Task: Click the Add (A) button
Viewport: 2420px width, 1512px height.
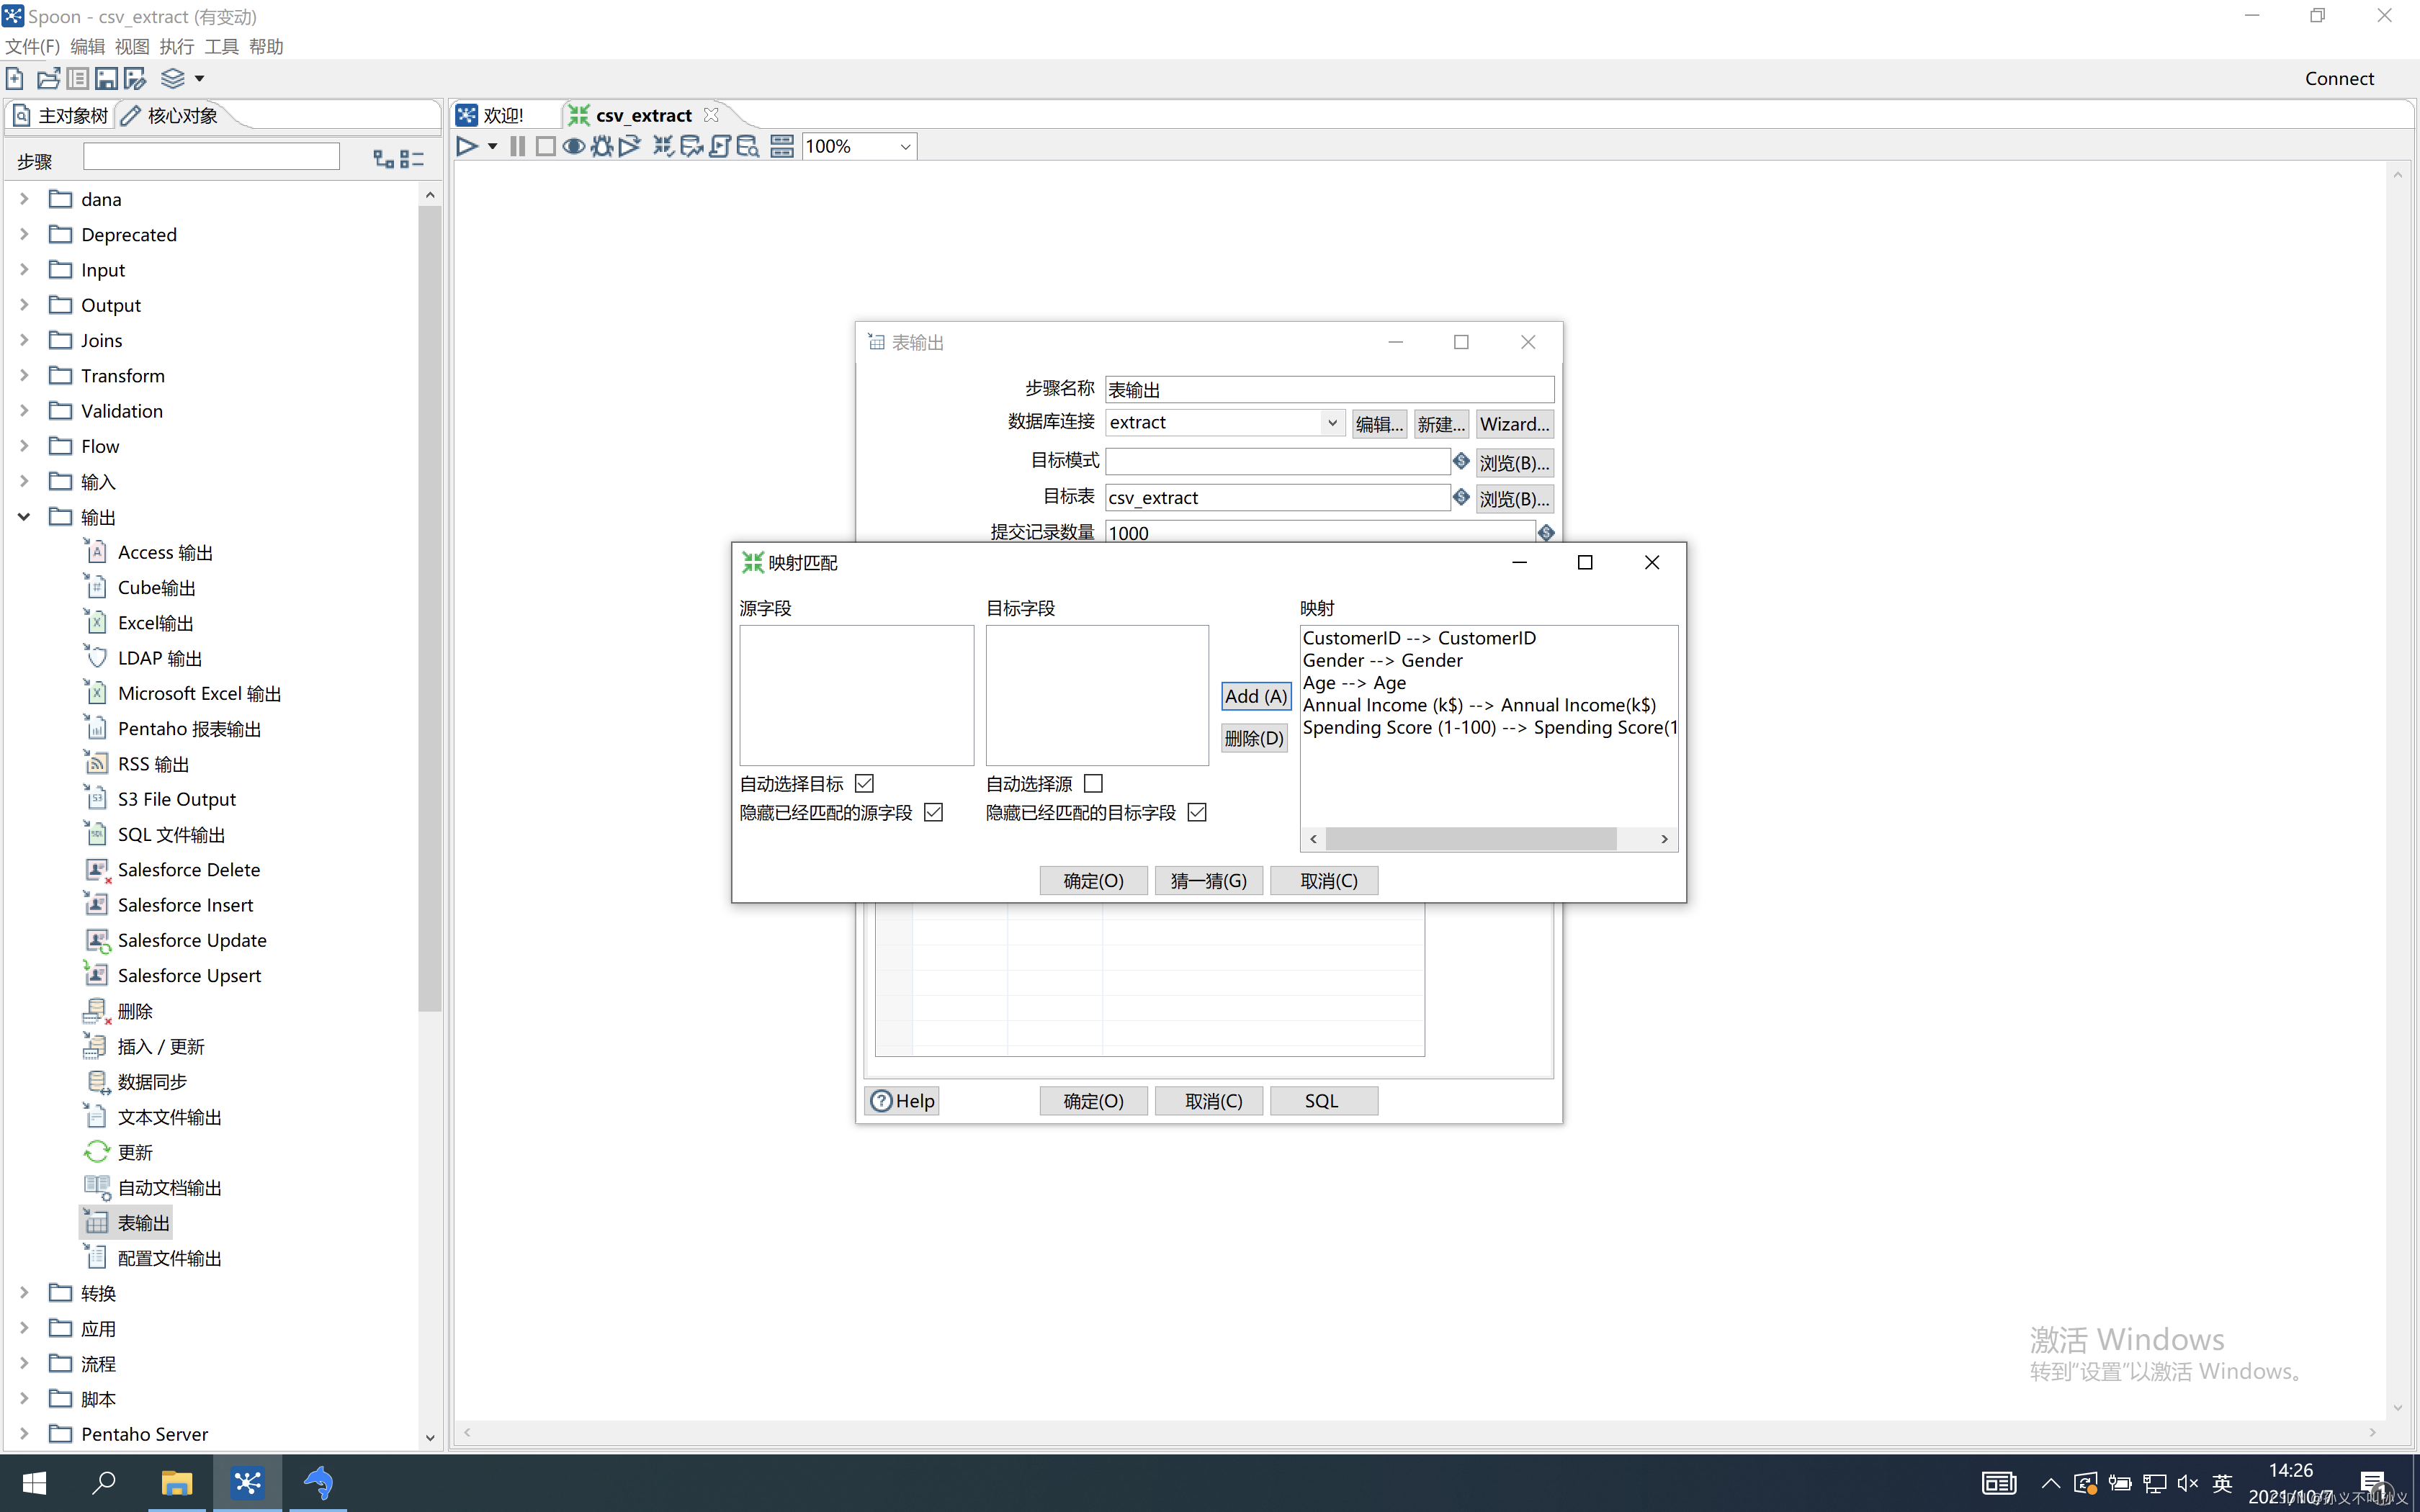Action: (x=1255, y=696)
